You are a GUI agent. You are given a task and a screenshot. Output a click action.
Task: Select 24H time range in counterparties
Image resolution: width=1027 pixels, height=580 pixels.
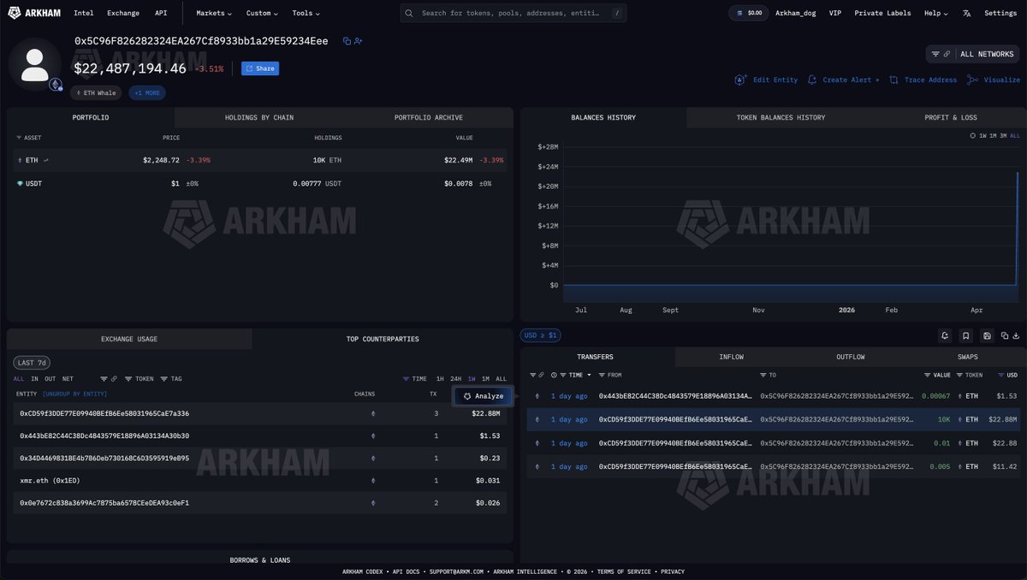[x=455, y=378]
